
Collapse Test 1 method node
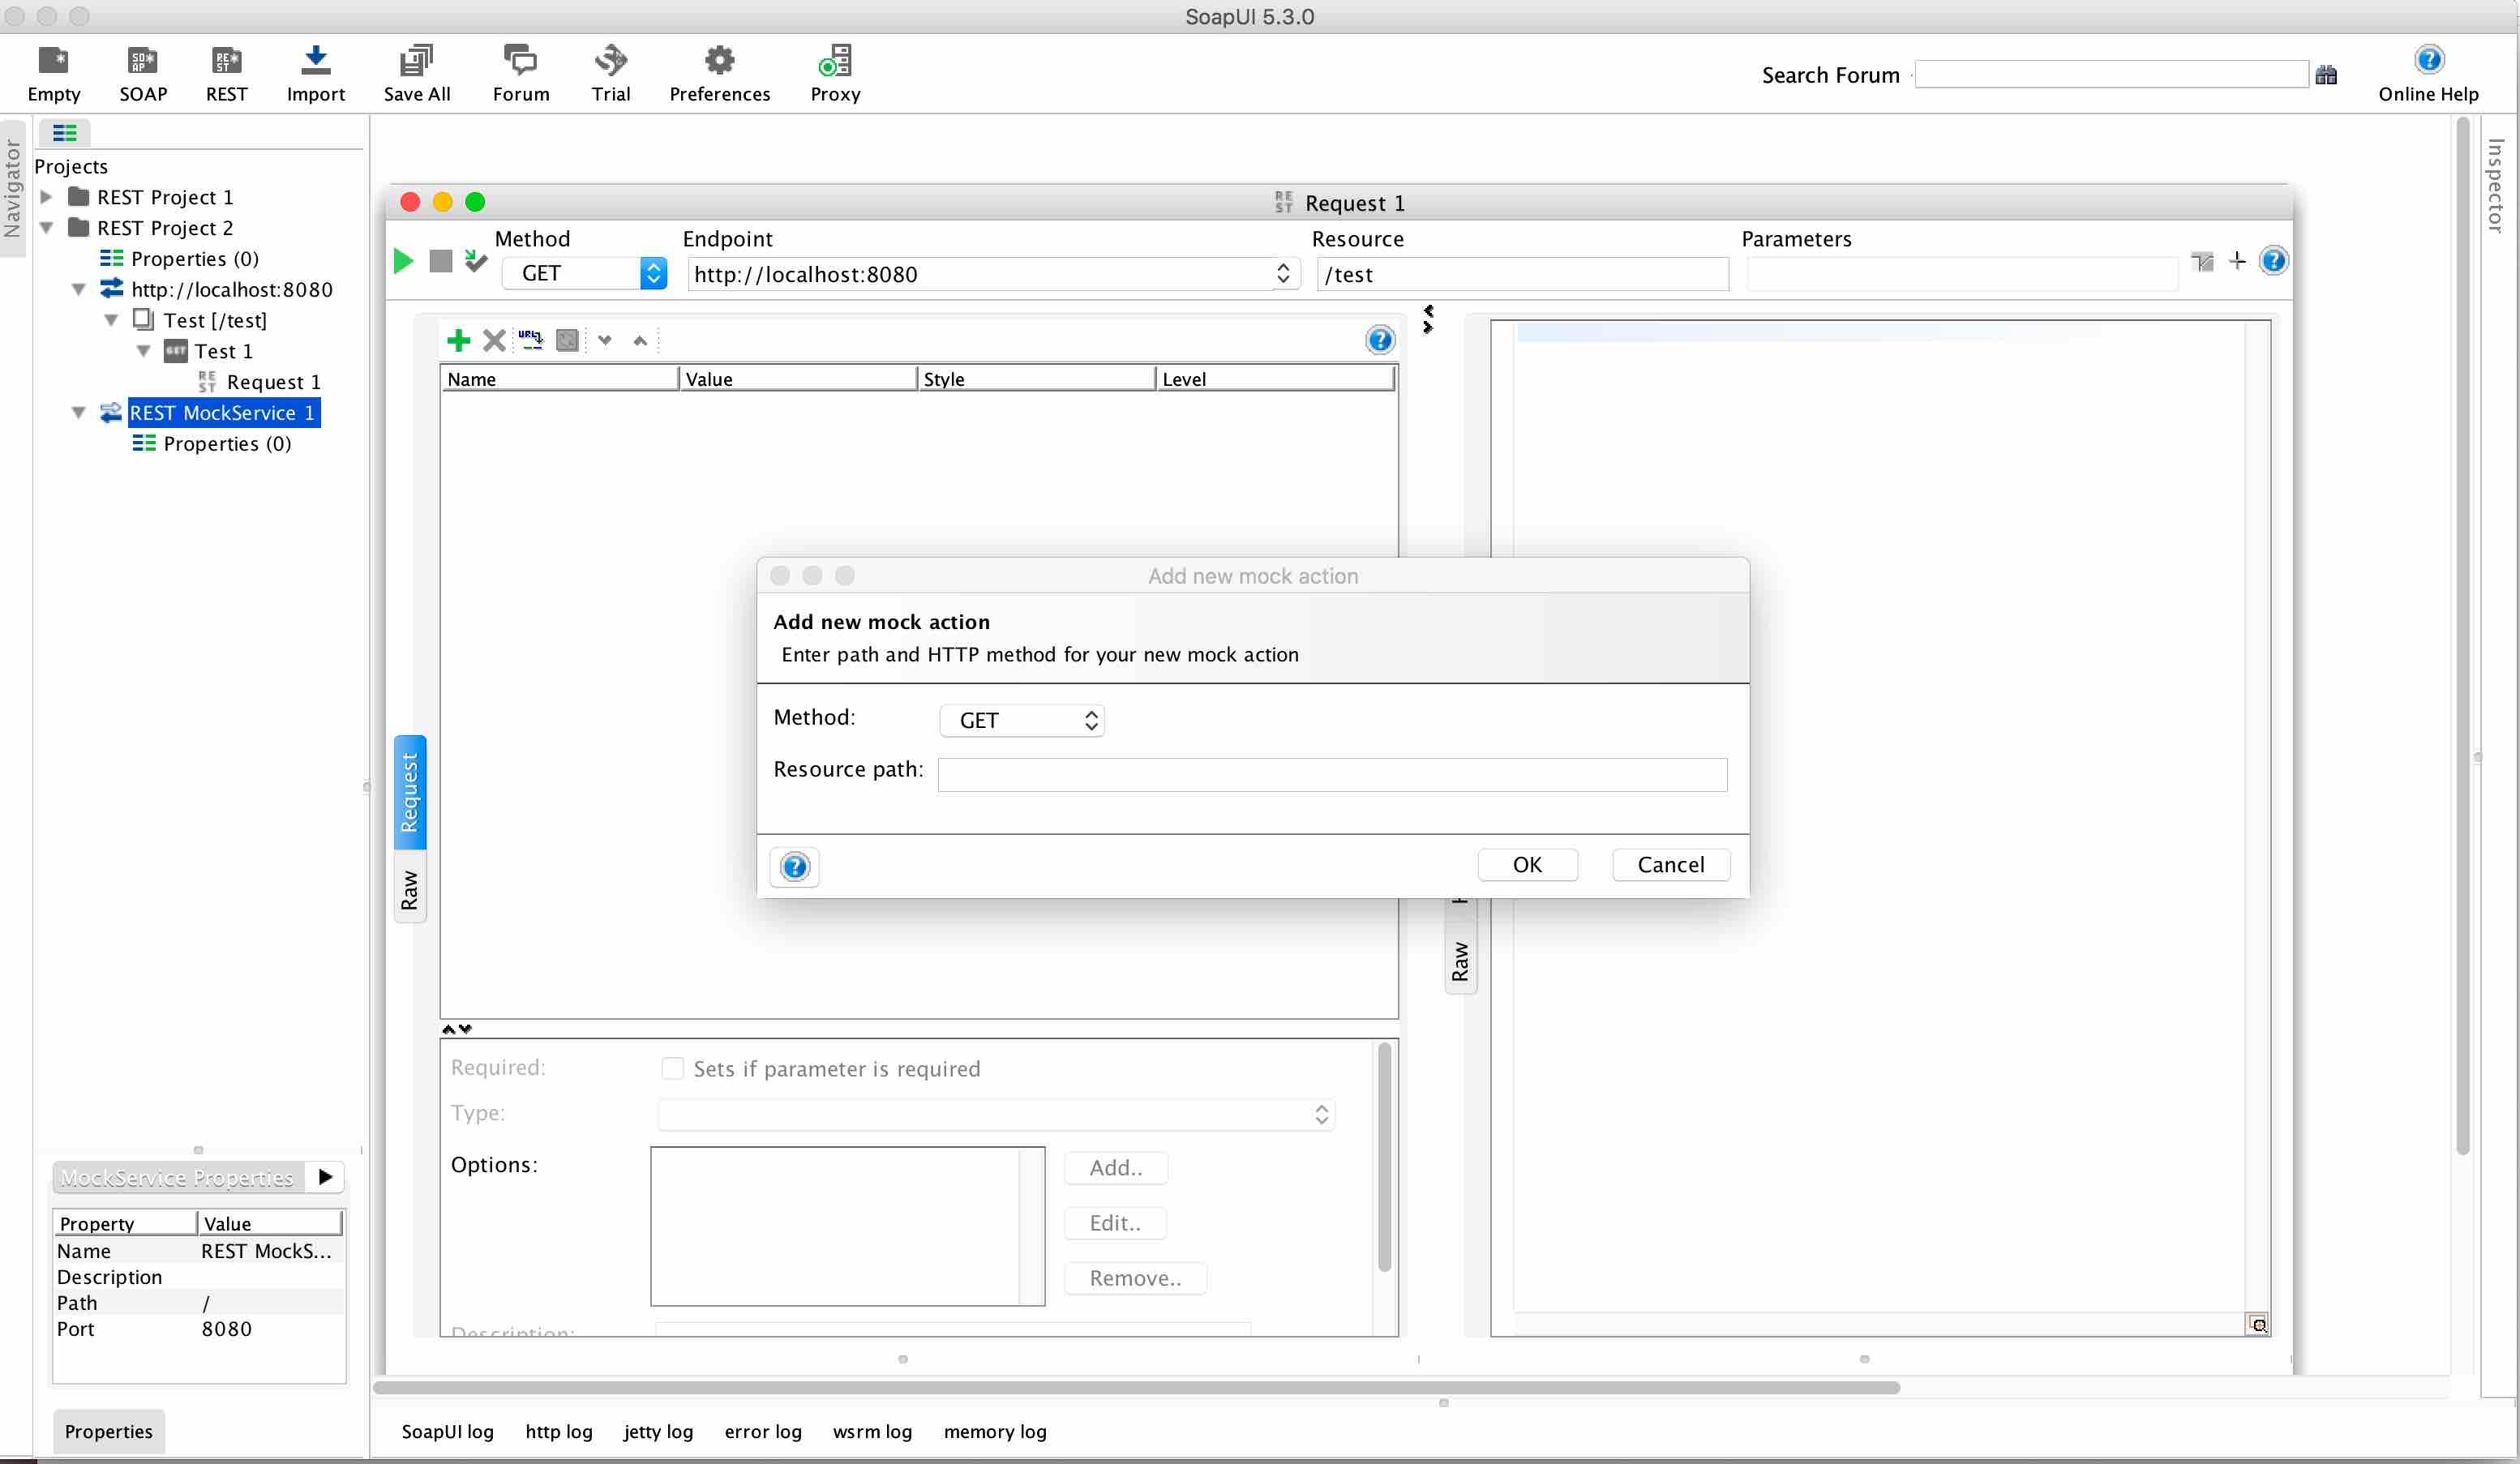click(x=143, y=352)
